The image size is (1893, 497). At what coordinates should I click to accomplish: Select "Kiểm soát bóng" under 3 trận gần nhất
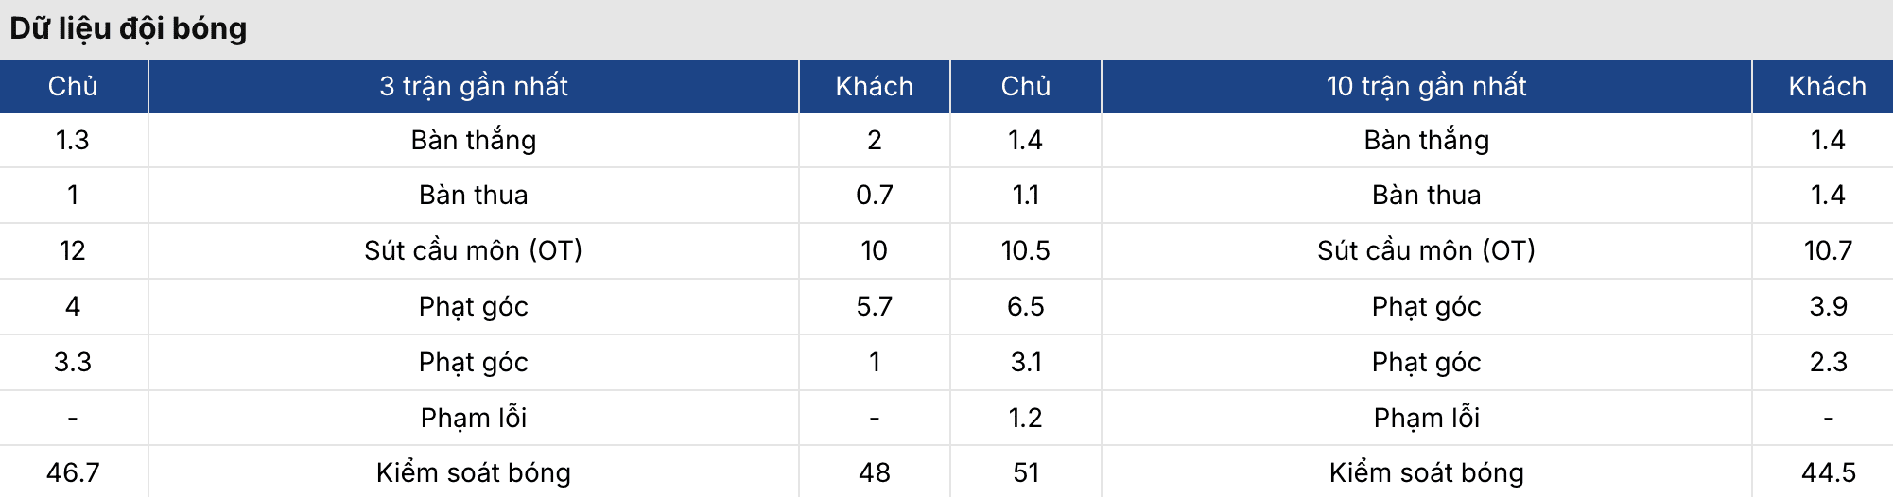pyautogui.click(x=474, y=472)
